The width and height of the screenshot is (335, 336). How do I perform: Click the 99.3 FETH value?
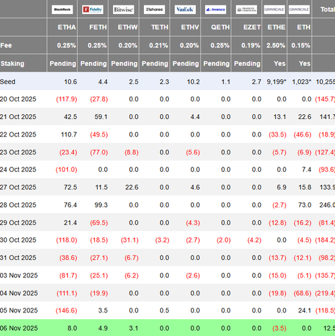[101, 205]
